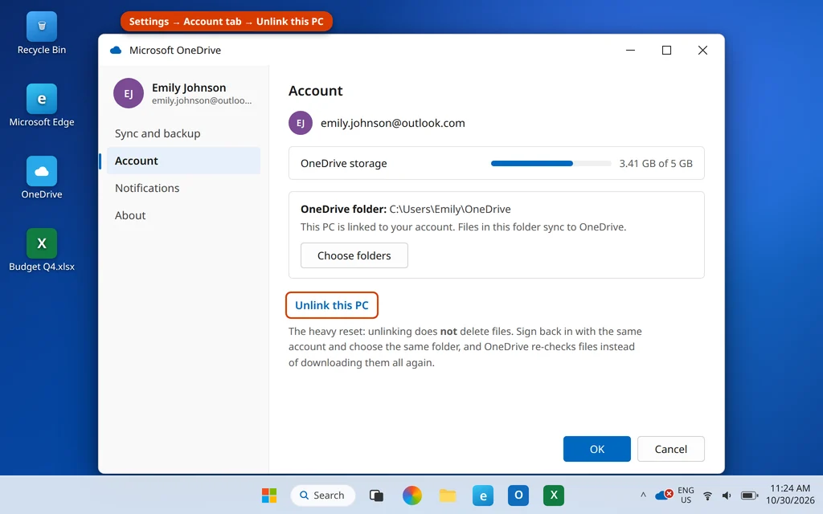This screenshot has height=514, width=823.
Task: Switch to the Sync and backup tab
Action: (183, 133)
